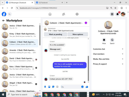This screenshot has width=129, height=97.
Task: Expand the Chat members section
Action: click(108, 54)
